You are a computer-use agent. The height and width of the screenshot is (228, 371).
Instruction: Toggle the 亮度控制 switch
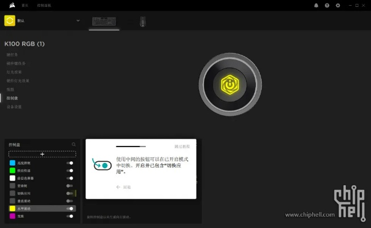[x=70, y=163]
